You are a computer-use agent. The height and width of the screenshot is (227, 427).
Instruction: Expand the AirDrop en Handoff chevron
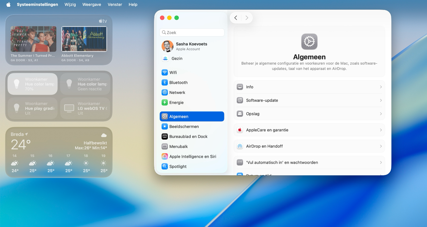(381, 146)
